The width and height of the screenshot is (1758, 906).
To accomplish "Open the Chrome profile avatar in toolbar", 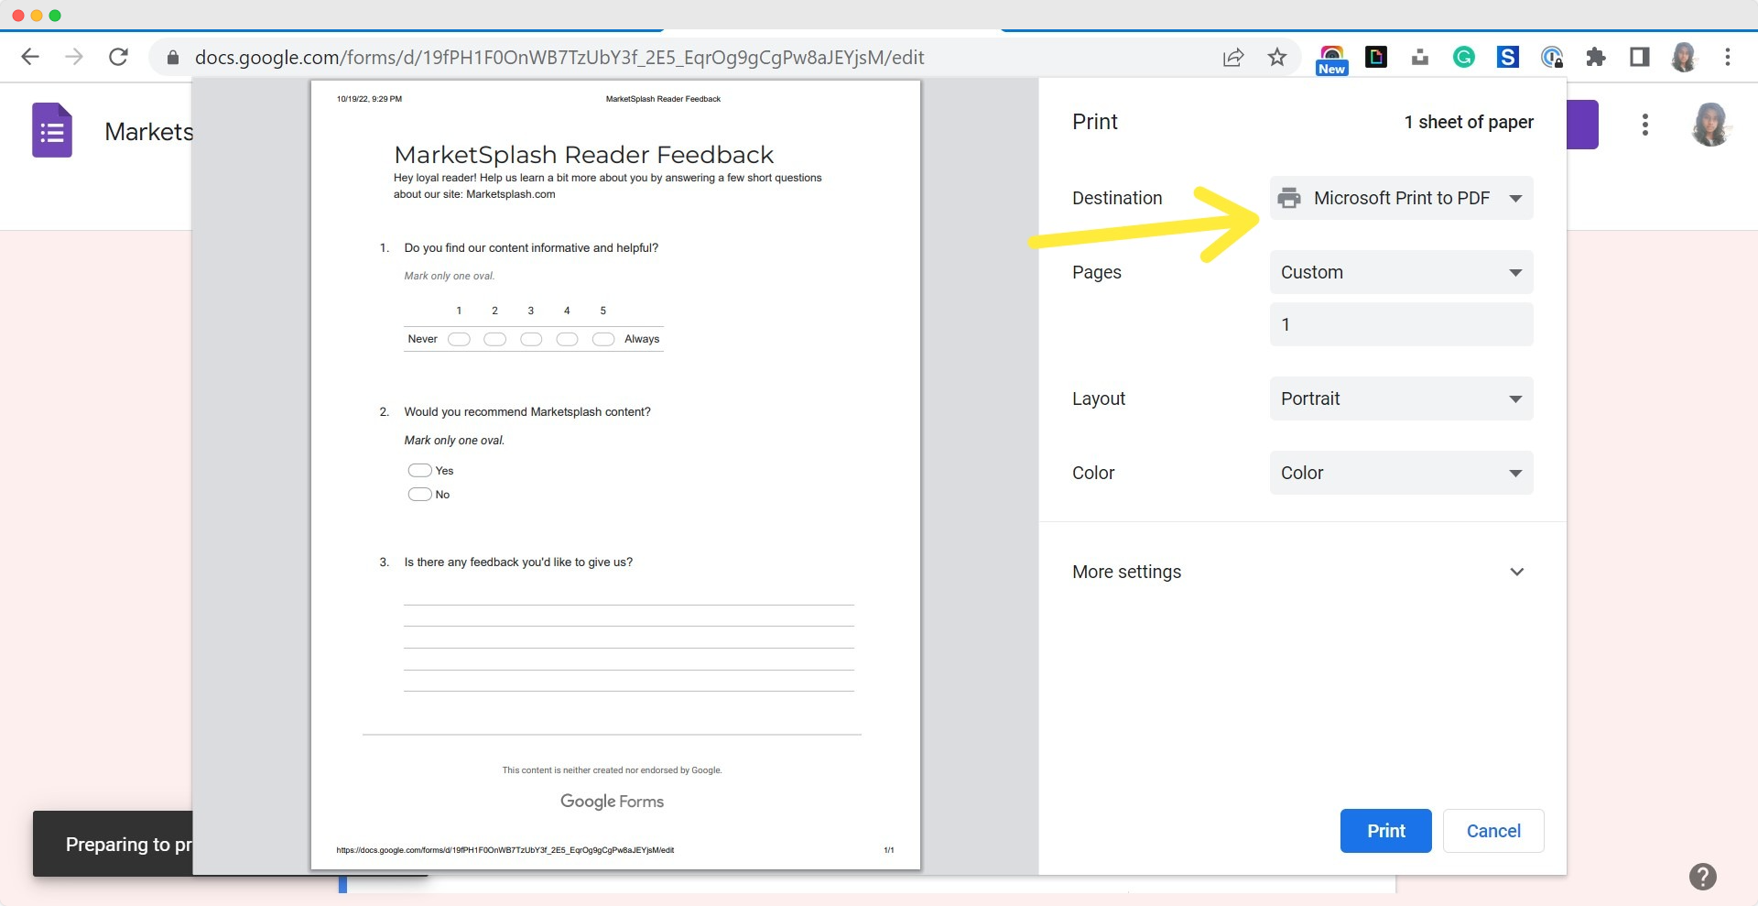I will click(x=1684, y=57).
